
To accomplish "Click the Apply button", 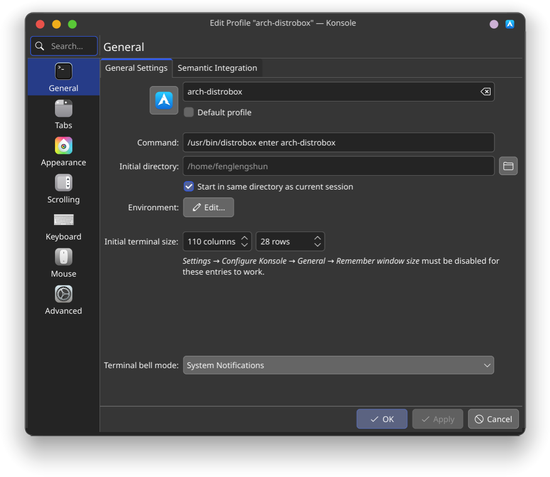I will [438, 419].
